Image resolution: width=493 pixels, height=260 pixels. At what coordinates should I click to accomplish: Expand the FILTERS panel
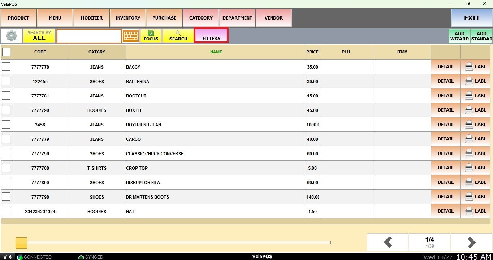coord(211,36)
